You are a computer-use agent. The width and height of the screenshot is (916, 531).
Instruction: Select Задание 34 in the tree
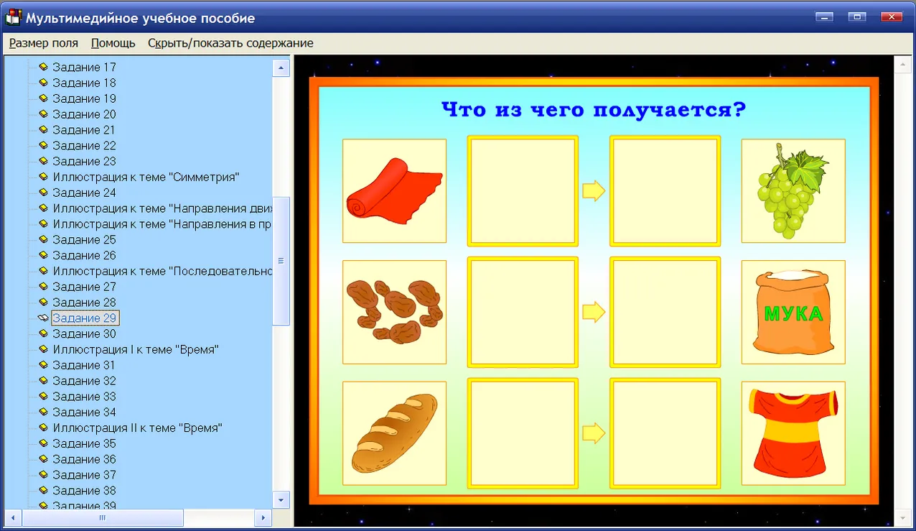(x=84, y=412)
